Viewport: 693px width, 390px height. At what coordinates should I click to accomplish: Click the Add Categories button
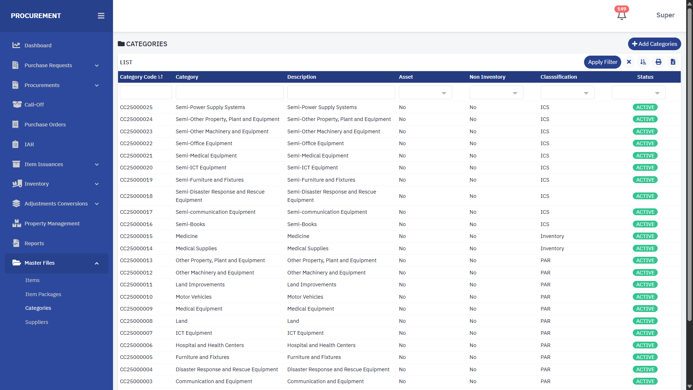pyautogui.click(x=654, y=44)
